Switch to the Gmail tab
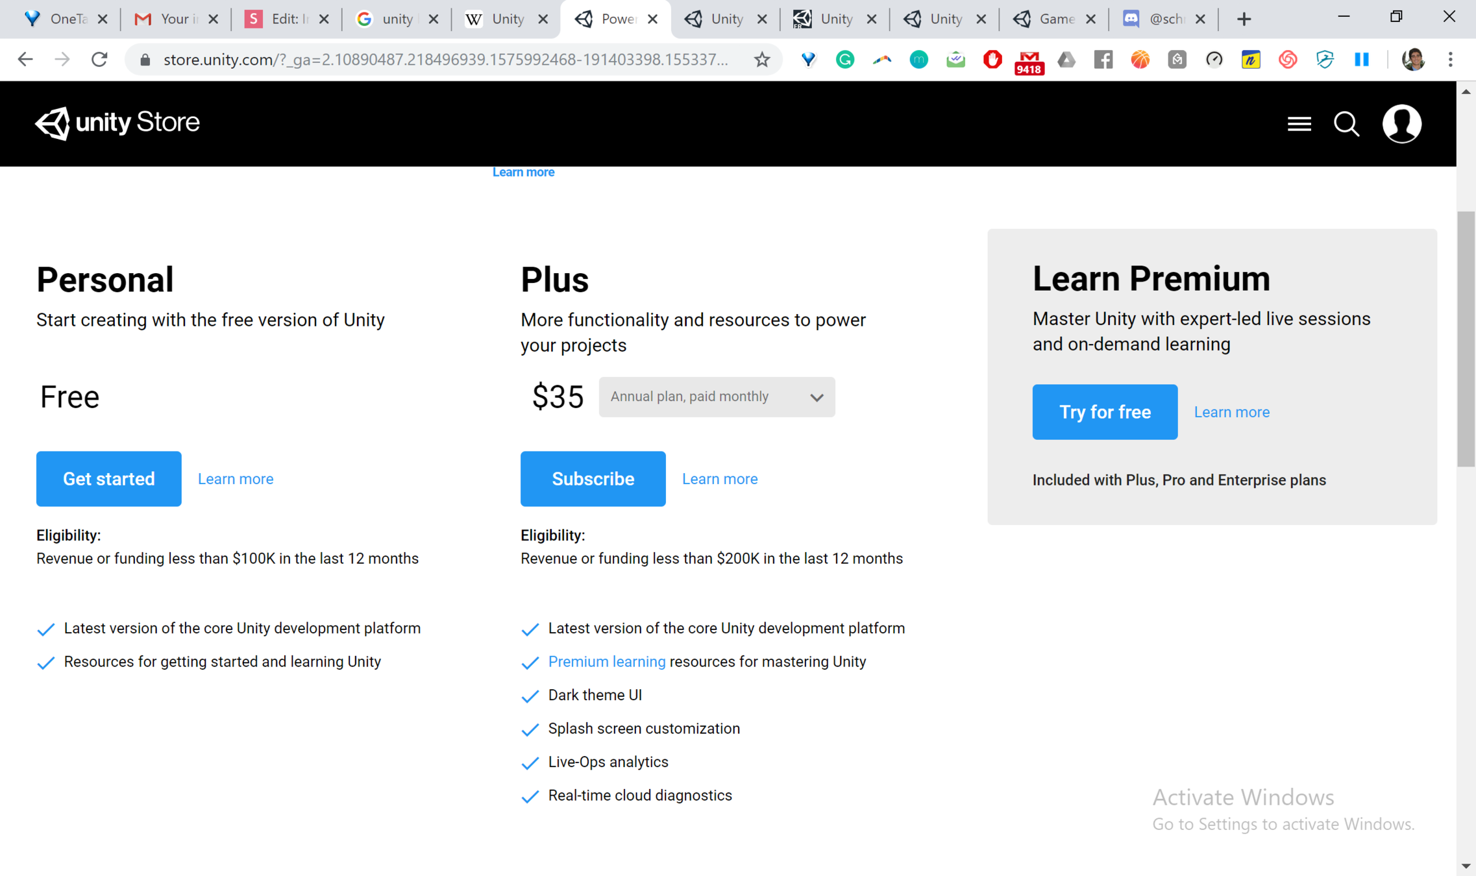 click(x=166, y=19)
